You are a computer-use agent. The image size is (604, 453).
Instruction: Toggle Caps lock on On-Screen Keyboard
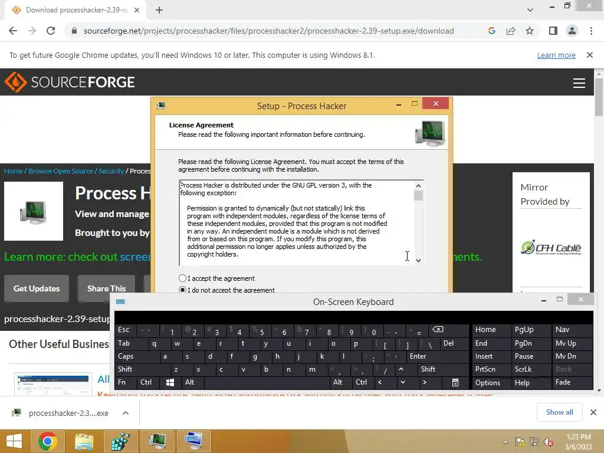[137, 356]
